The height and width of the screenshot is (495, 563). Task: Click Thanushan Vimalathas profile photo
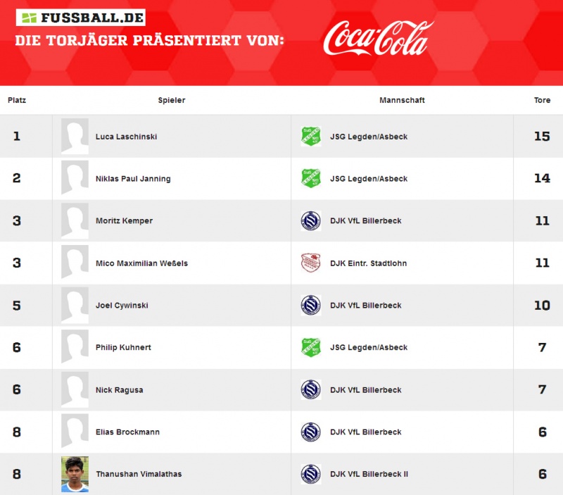pos(75,474)
